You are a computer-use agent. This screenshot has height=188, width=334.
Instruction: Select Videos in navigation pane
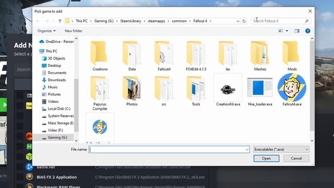pos(50,101)
